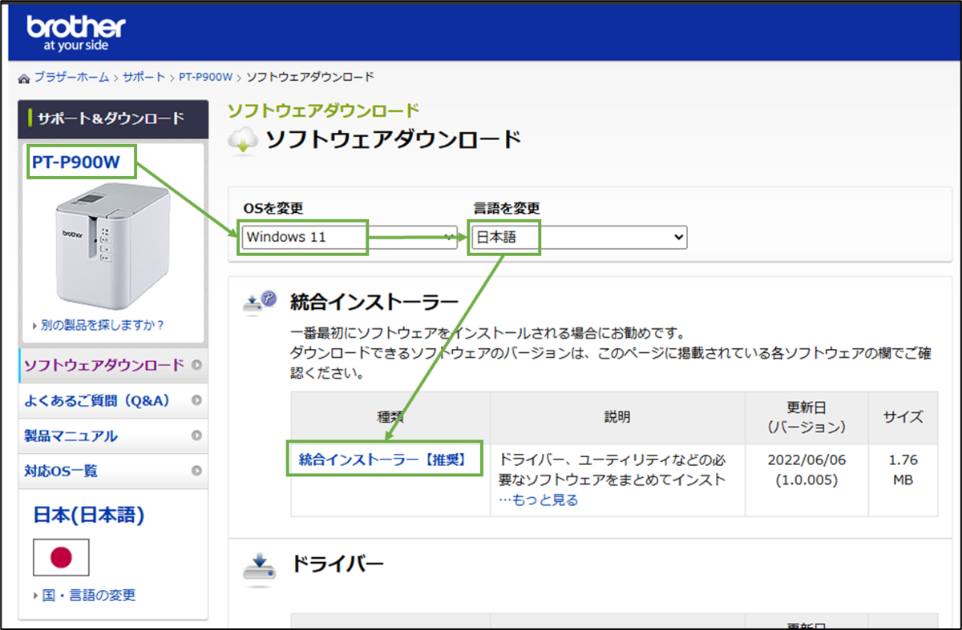Click 統合インストーラー【推奨】 download link
962x630 pixels.
pyautogui.click(x=383, y=459)
